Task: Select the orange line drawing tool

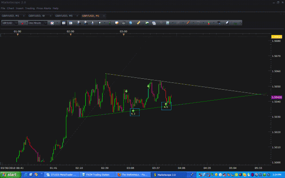Action: pyautogui.click(x=188, y=23)
